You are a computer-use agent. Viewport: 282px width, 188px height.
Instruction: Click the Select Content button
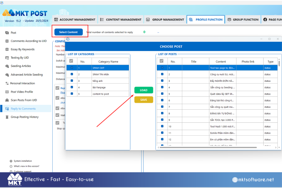pyautogui.click(x=69, y=32)
